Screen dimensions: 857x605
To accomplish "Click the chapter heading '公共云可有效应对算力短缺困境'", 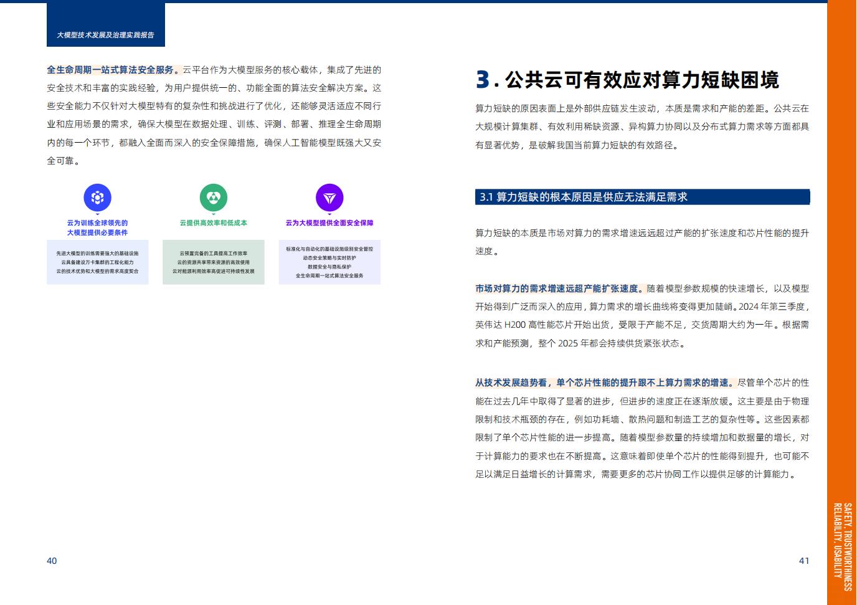I will (642, 80).
